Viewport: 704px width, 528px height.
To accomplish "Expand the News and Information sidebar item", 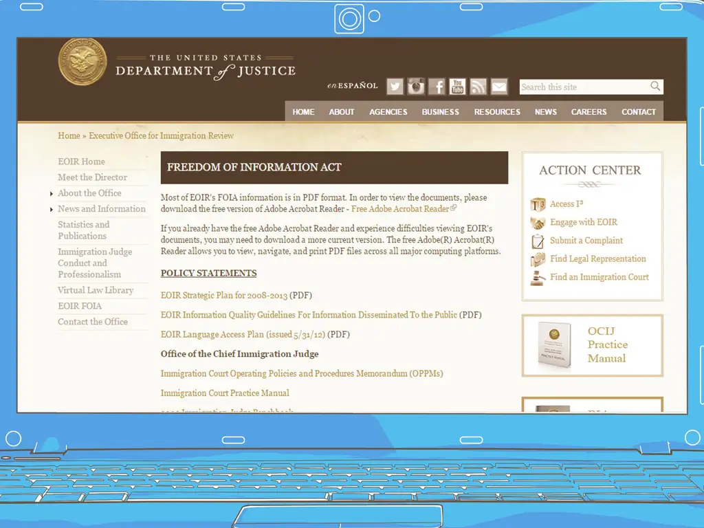I will [x=101, y=209].
